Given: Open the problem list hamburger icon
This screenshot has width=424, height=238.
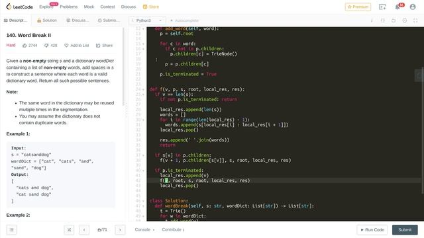Looking at the screenshot, I should (x=12, y=230).
